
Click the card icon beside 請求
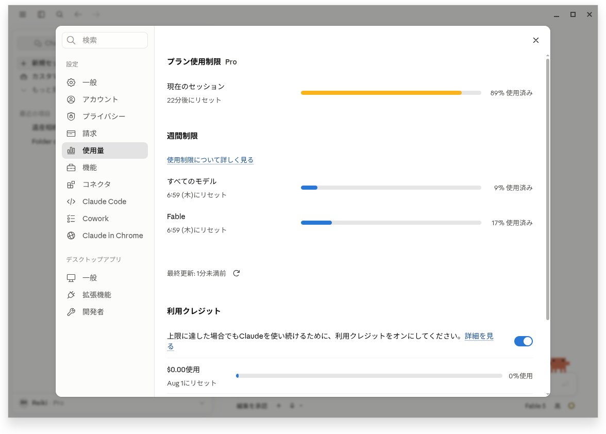(71, 133)
